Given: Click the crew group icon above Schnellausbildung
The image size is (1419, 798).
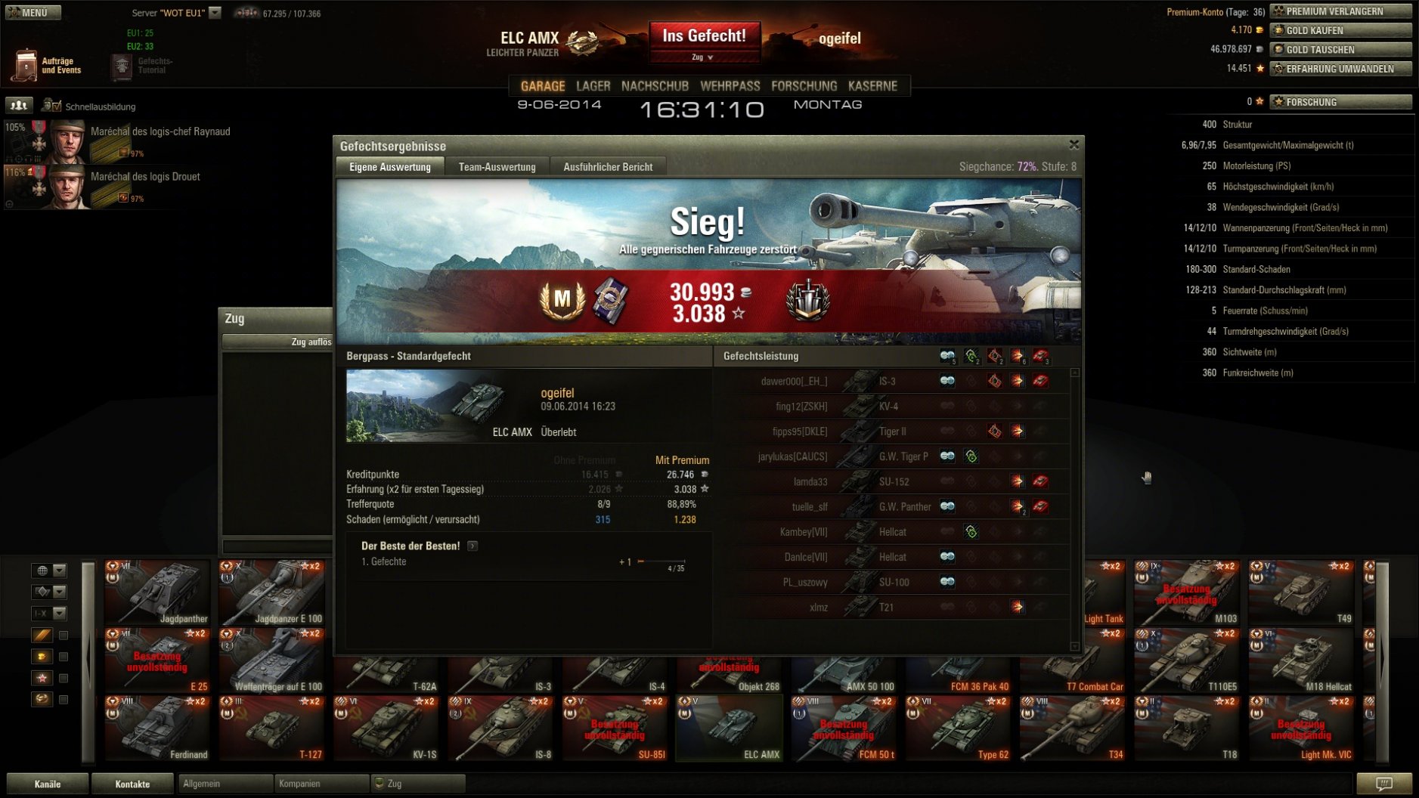Looking at the screenshot, I should (18, 106).
